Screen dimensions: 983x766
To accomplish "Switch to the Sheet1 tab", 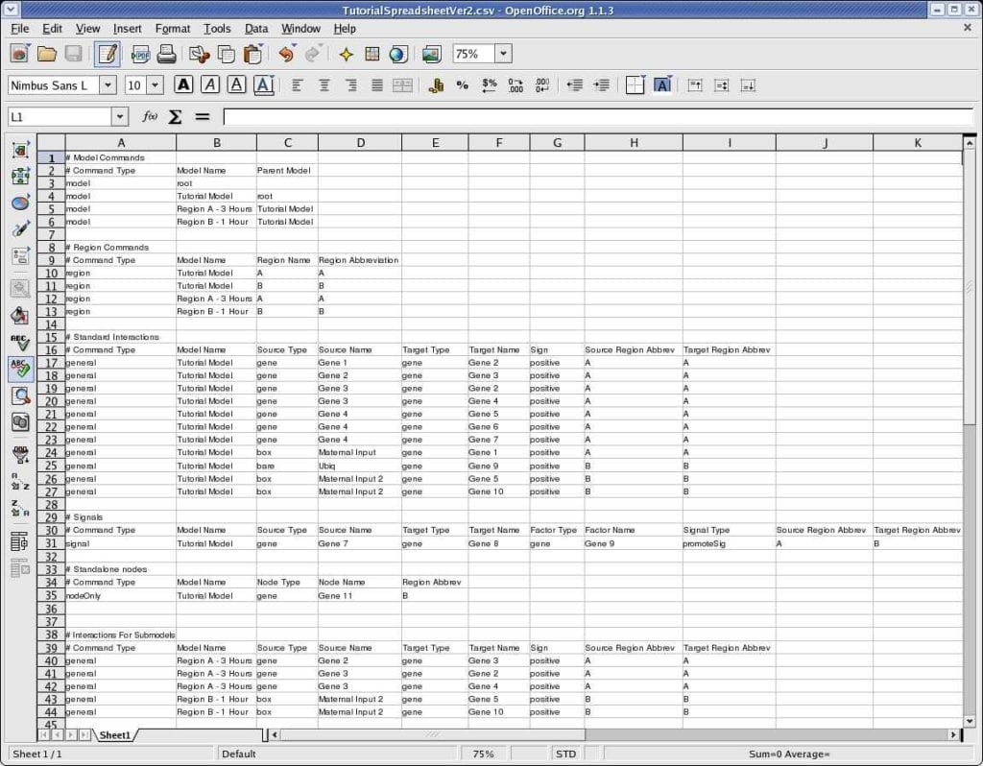I will pos(114,734).
